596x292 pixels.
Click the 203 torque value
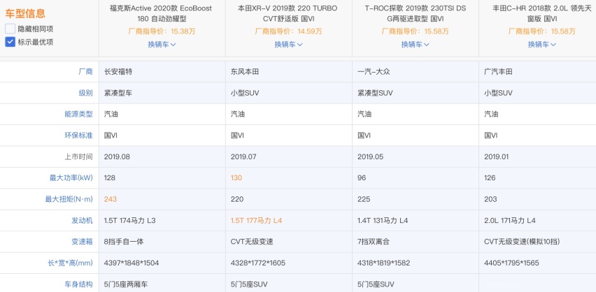(x=490, y=199)
